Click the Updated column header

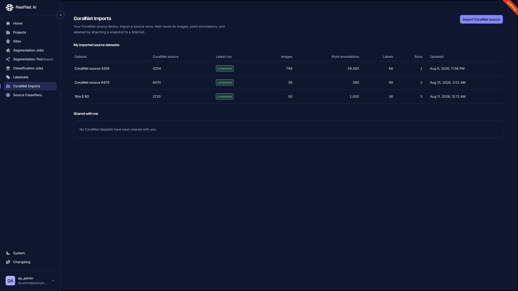[x=437, y=57]
